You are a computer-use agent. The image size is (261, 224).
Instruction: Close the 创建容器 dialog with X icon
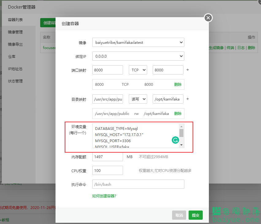[208, 18]
